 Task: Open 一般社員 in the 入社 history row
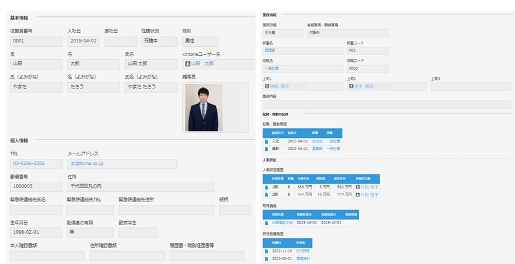coord(333,141)
